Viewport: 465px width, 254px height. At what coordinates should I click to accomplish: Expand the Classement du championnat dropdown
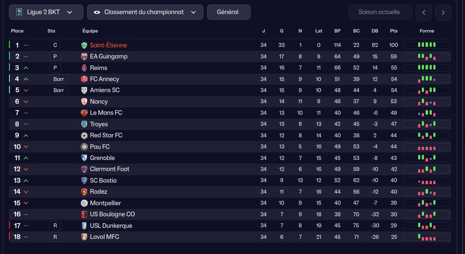pos(145,12)
